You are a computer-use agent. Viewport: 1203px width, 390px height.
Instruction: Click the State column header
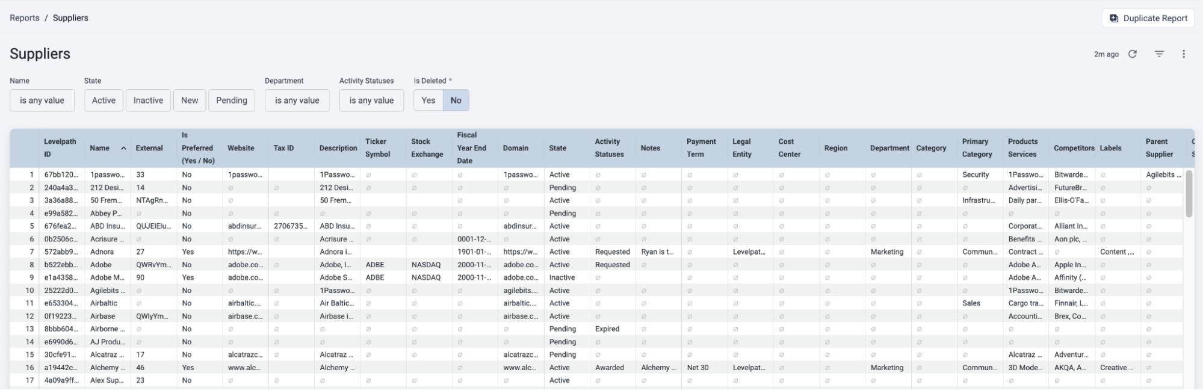tap(557, 148)
